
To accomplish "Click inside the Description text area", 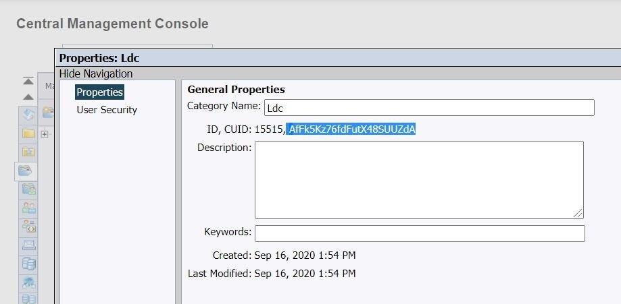I will [x=418, y=179].
